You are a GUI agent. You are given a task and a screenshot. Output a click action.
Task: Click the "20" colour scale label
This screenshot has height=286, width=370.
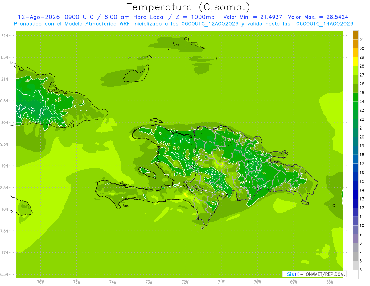(x=362, y=137)
